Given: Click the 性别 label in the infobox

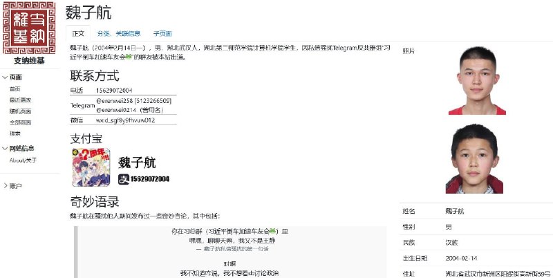Looking at the screenshot, I should (409, 227).
